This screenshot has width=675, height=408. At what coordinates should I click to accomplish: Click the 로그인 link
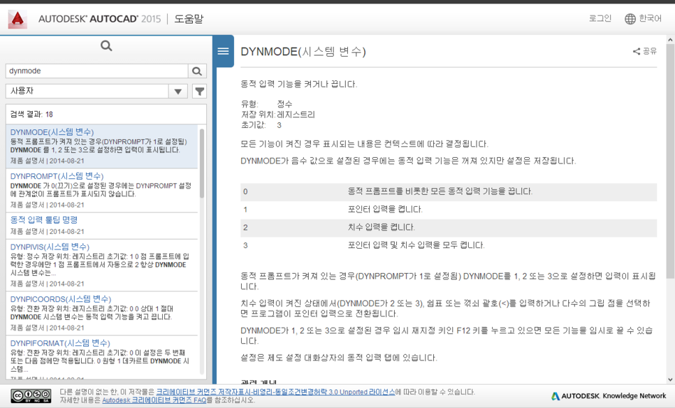tap(600, 18)
